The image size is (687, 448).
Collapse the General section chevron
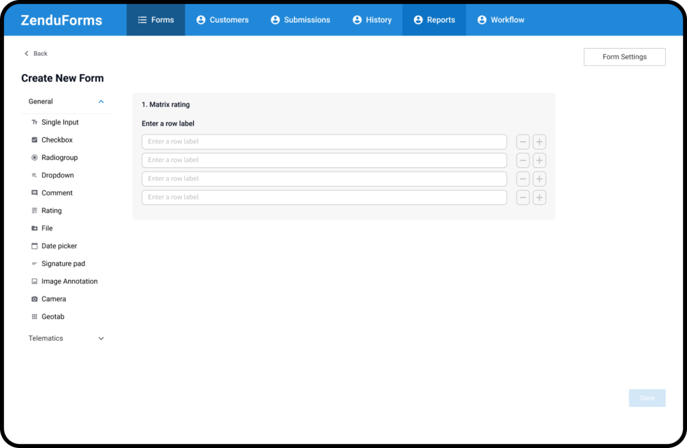(101, 102)
